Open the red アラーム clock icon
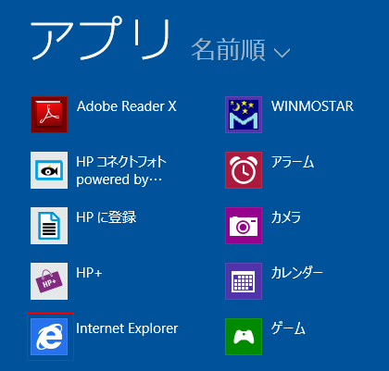This screenshot has width=389, height=371. pos(244,170)
